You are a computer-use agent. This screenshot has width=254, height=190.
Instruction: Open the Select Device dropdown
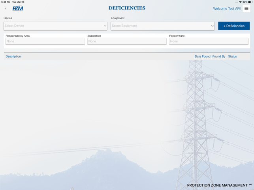coord(55,26)
